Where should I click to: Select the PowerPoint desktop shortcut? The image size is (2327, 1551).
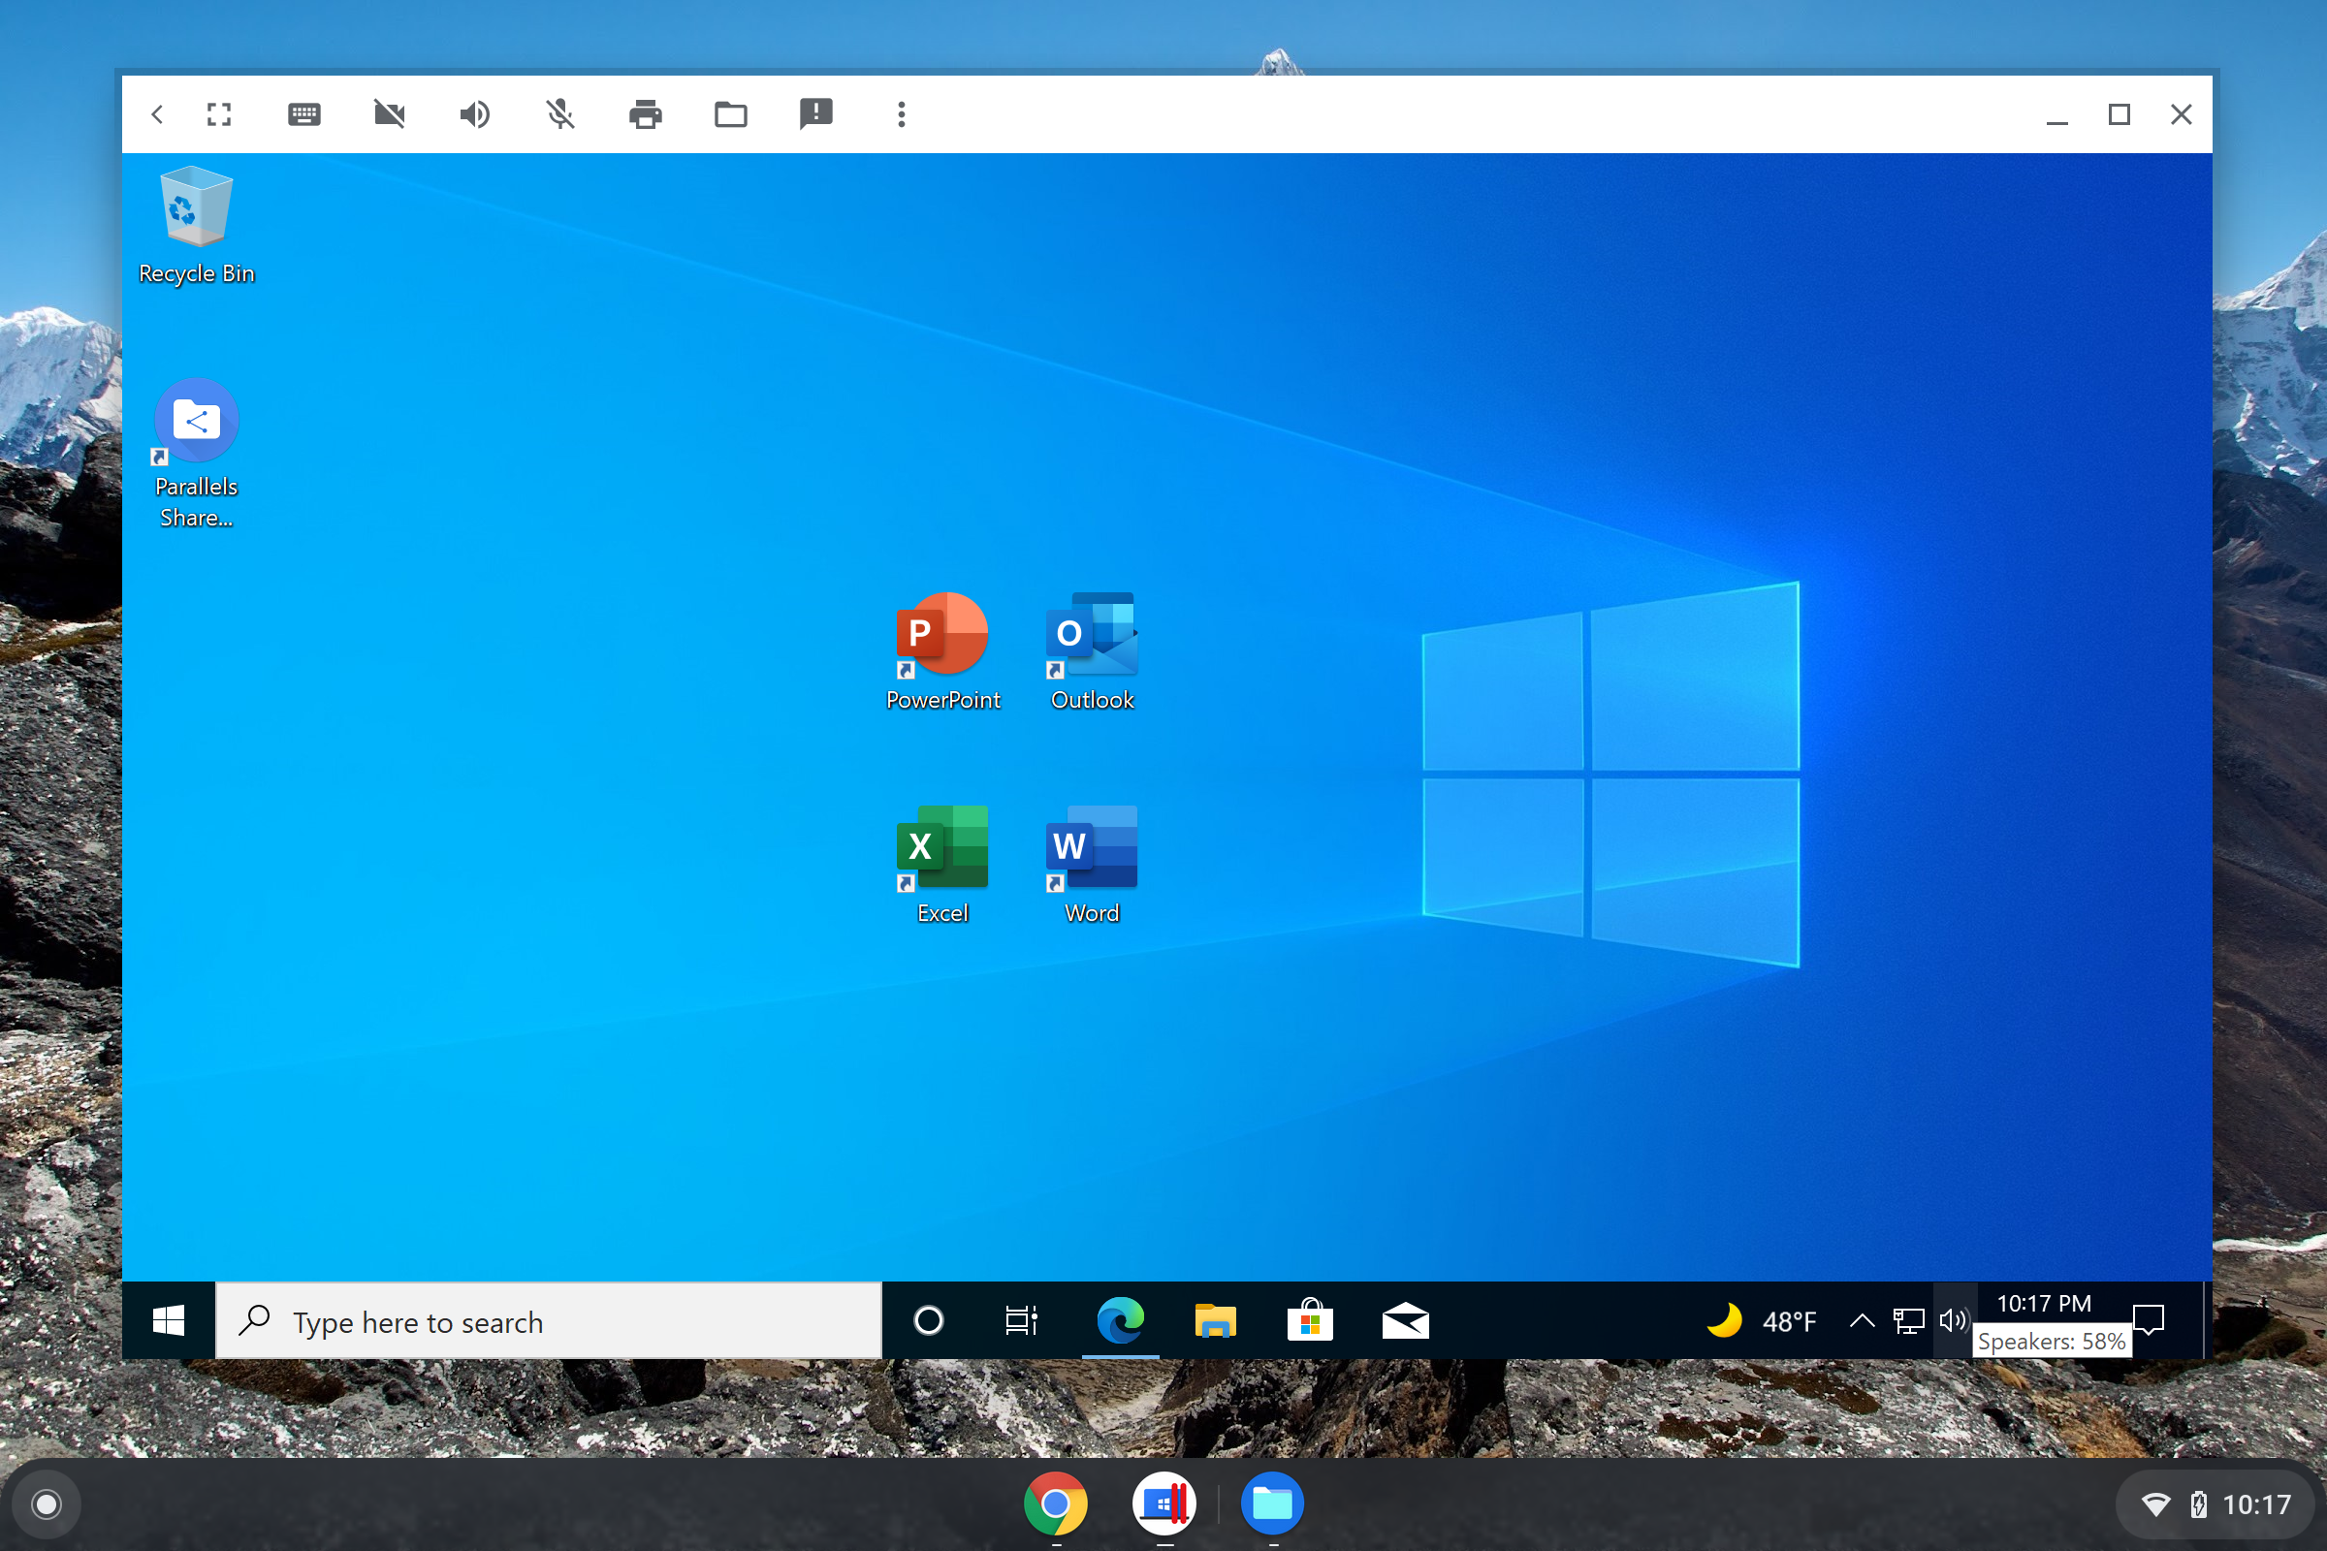point(942,651)
